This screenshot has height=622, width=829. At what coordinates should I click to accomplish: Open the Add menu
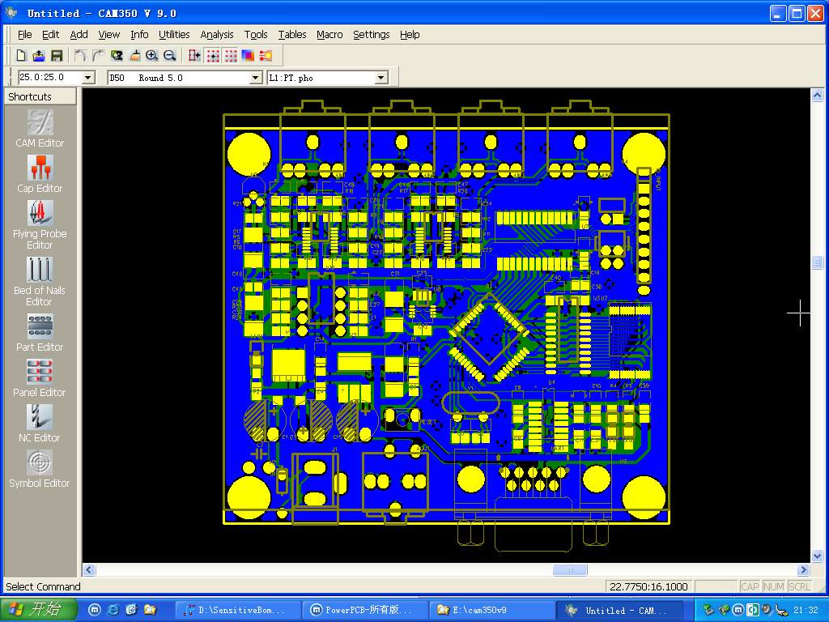pos(79,34)
